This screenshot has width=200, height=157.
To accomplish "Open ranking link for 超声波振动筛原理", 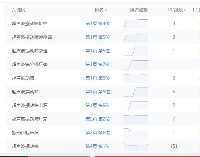I will click(97, 51).
